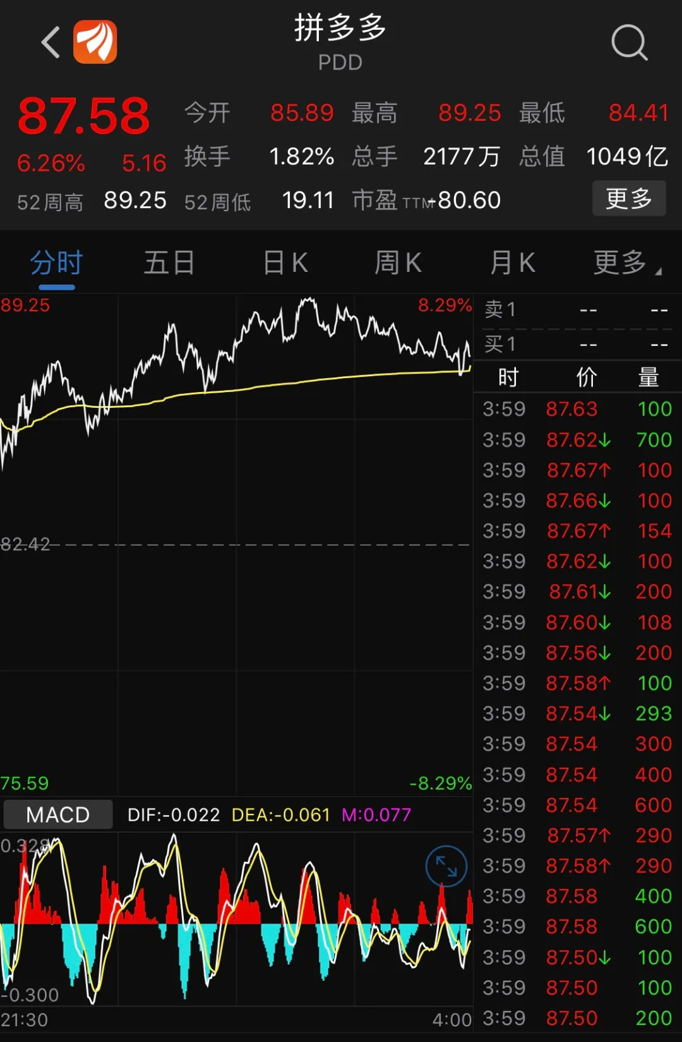
Task: Switch to the 五日 tab
Action: pos(169,263)
